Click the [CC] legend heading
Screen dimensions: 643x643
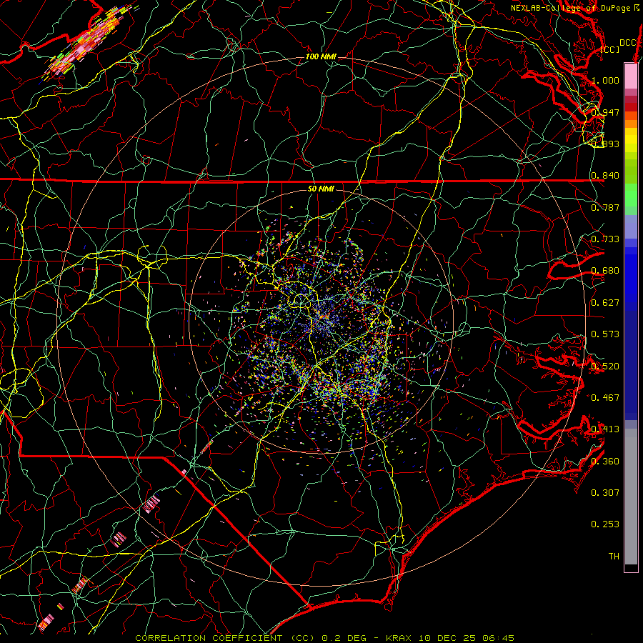pyautogui.click(x=610, y=49)
